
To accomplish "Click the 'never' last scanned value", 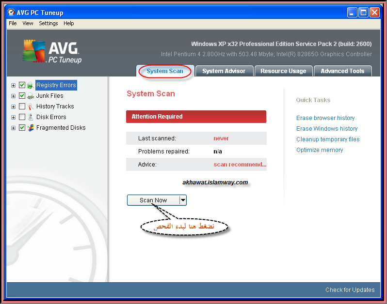I will 221,138.
